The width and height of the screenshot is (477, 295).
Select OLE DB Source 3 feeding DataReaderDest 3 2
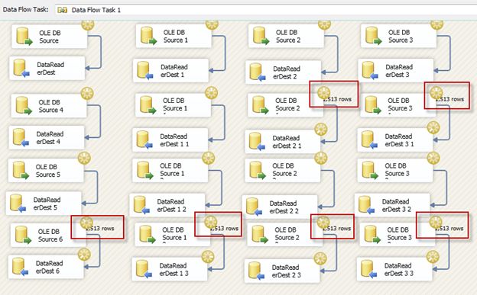point(395,170)
